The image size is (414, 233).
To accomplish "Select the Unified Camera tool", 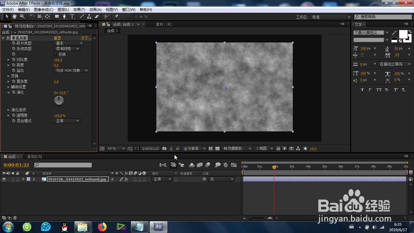I will click(x=40, y=16).
